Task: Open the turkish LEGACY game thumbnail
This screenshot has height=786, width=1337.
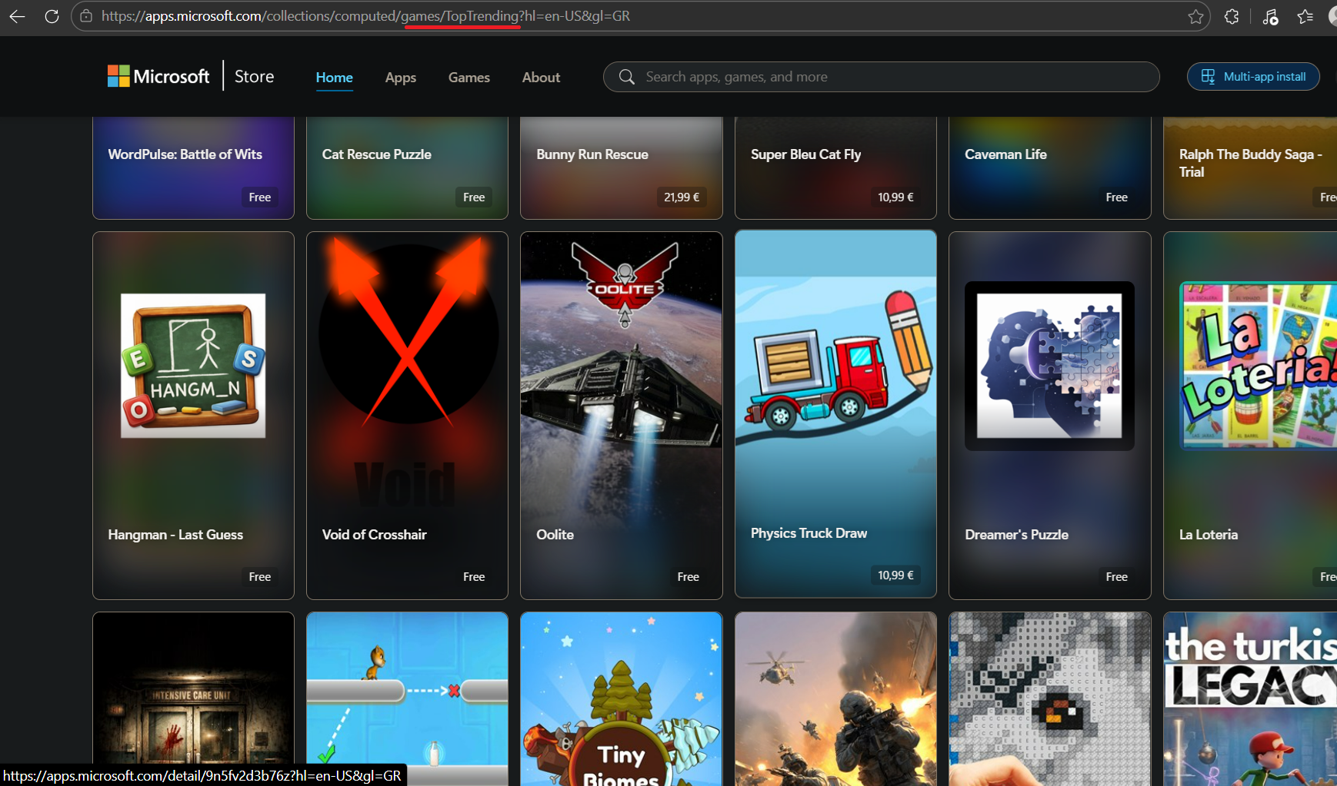Action: [1250, 698]
